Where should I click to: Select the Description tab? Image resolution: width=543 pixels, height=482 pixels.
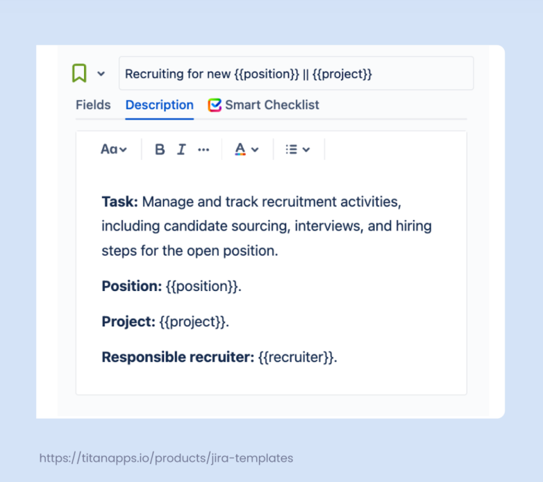160,105
